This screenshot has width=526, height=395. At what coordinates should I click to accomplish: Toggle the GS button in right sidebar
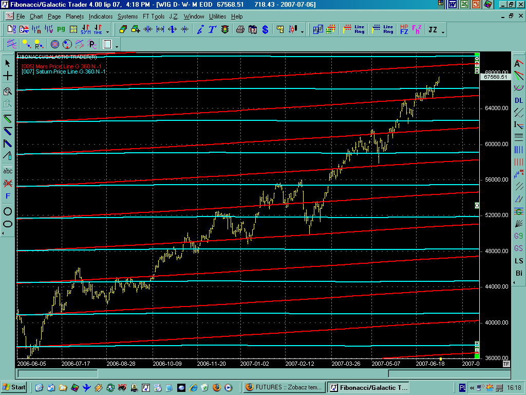click(519, 248)
